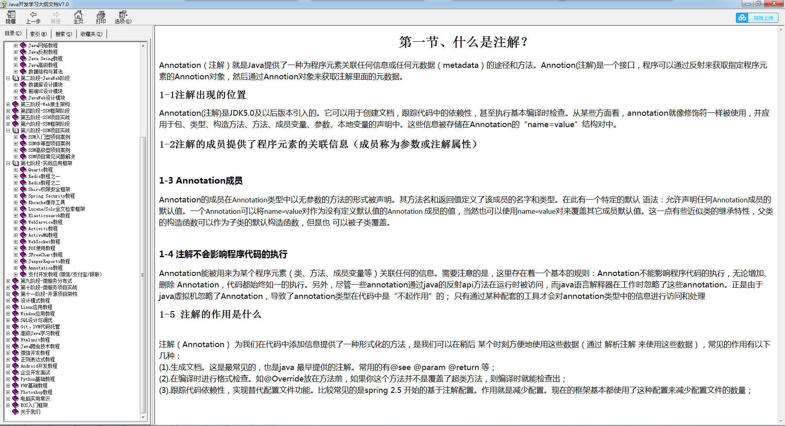Expand the Java反射教程 node

pos(16,52)
